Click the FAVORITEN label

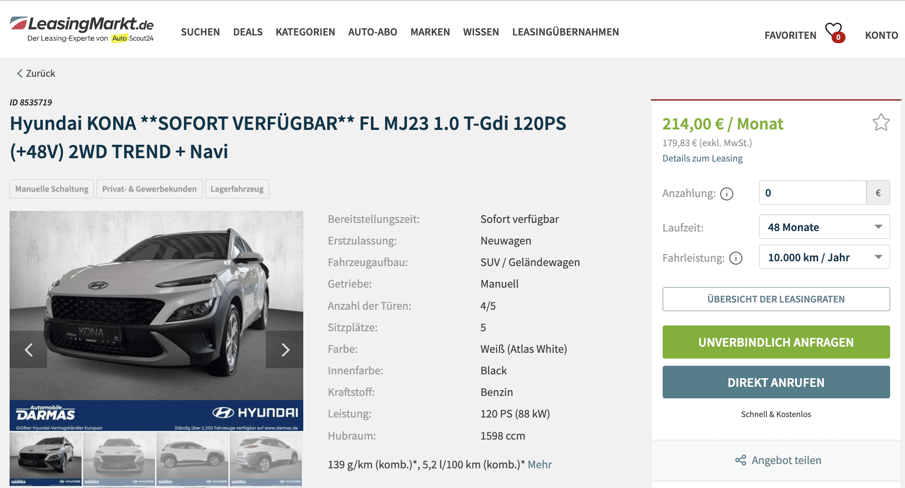pos(790,35)
